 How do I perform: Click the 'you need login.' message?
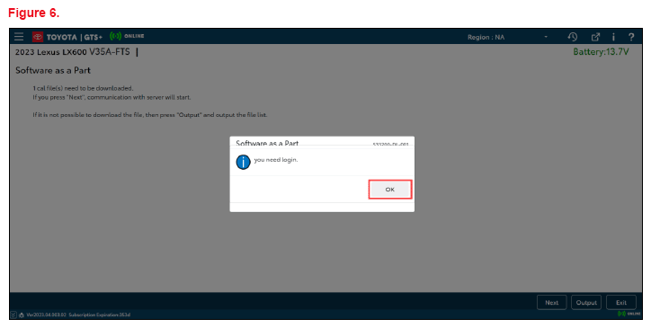tap(276, 160)
